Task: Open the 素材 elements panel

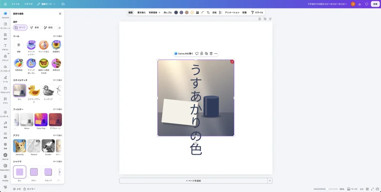Action: (5, 36)
